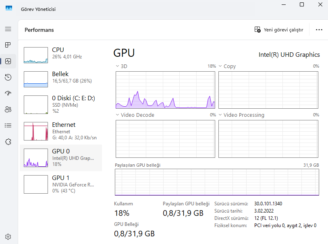Click the driver date 3.02.2022

pyautogui.click(x=264, y=211)
